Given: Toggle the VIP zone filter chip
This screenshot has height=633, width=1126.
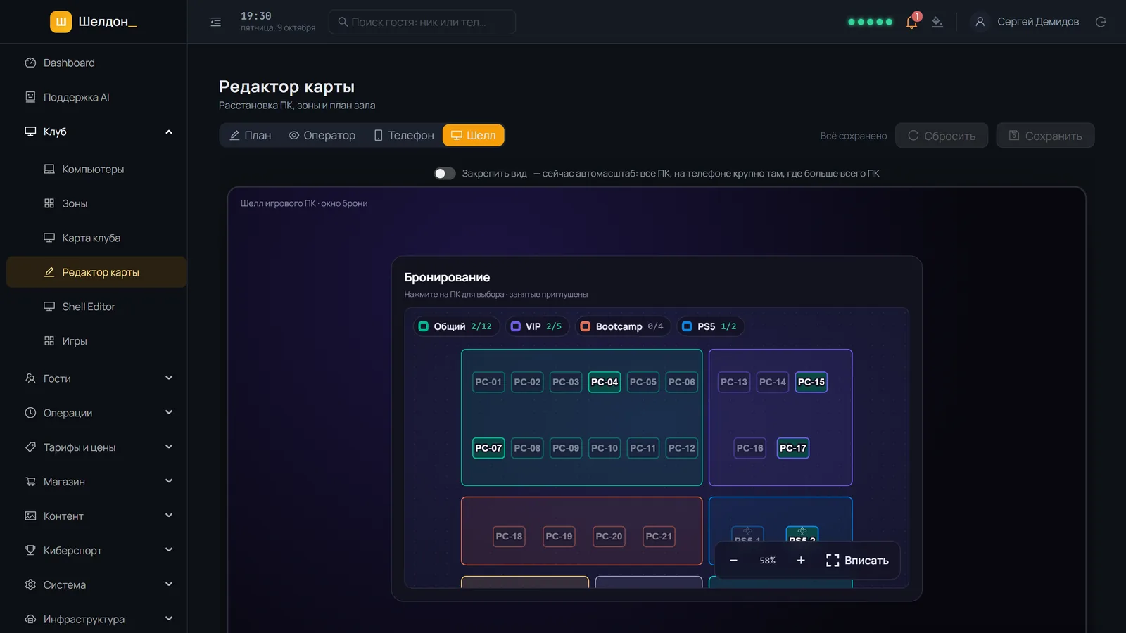Looking at the screenshot, I should coord(536,326).
